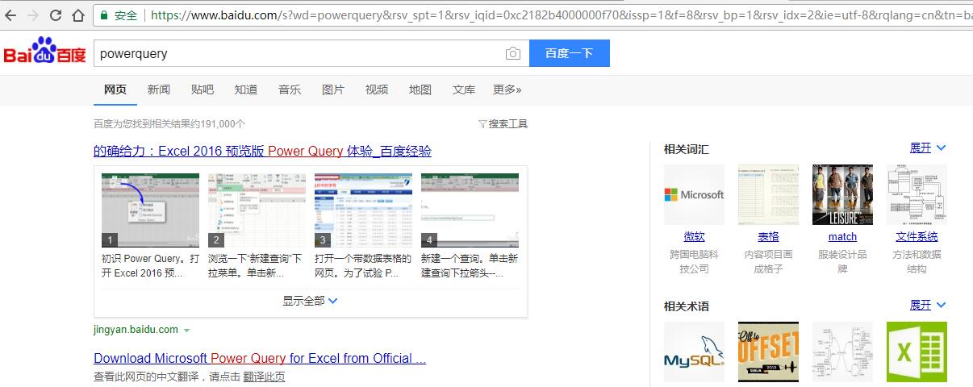
Task: Click the green secure padlock icon
Action: click(x=104, y=15)
